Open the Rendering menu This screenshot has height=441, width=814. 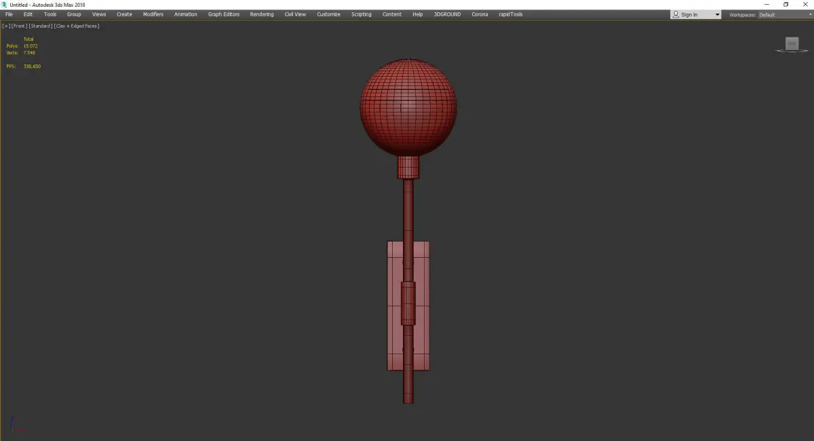262,14
